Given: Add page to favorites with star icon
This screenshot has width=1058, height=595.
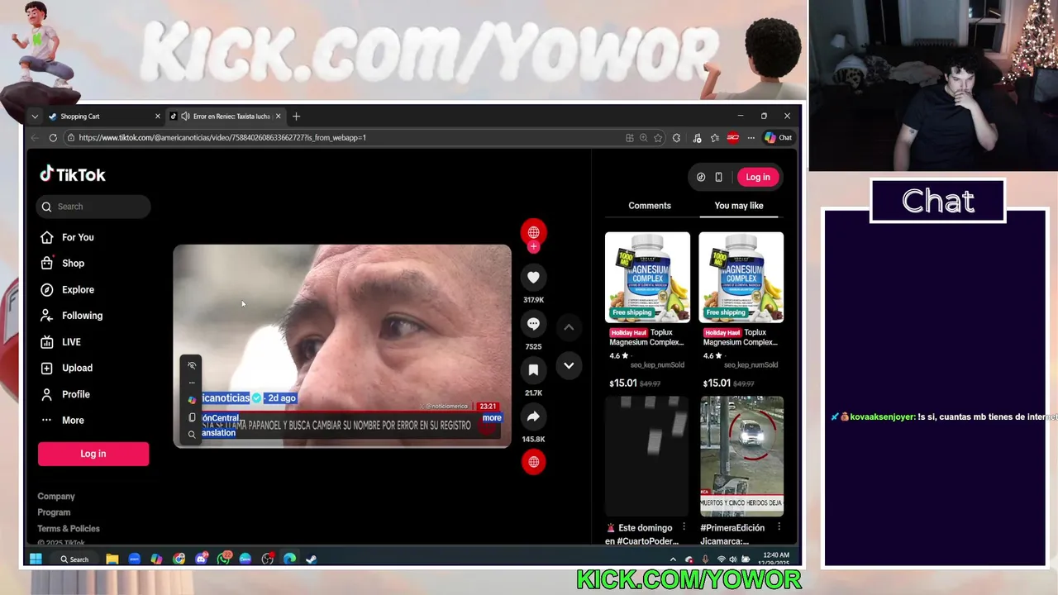Looking at the screenshot, I should tap(658, 138).
